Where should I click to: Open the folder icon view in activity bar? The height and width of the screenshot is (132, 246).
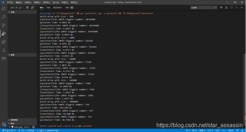[4, 59]
